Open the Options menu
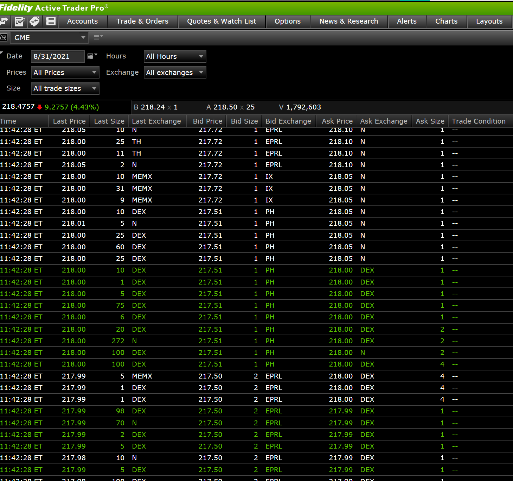513x481 pixels. pos(287,21)
